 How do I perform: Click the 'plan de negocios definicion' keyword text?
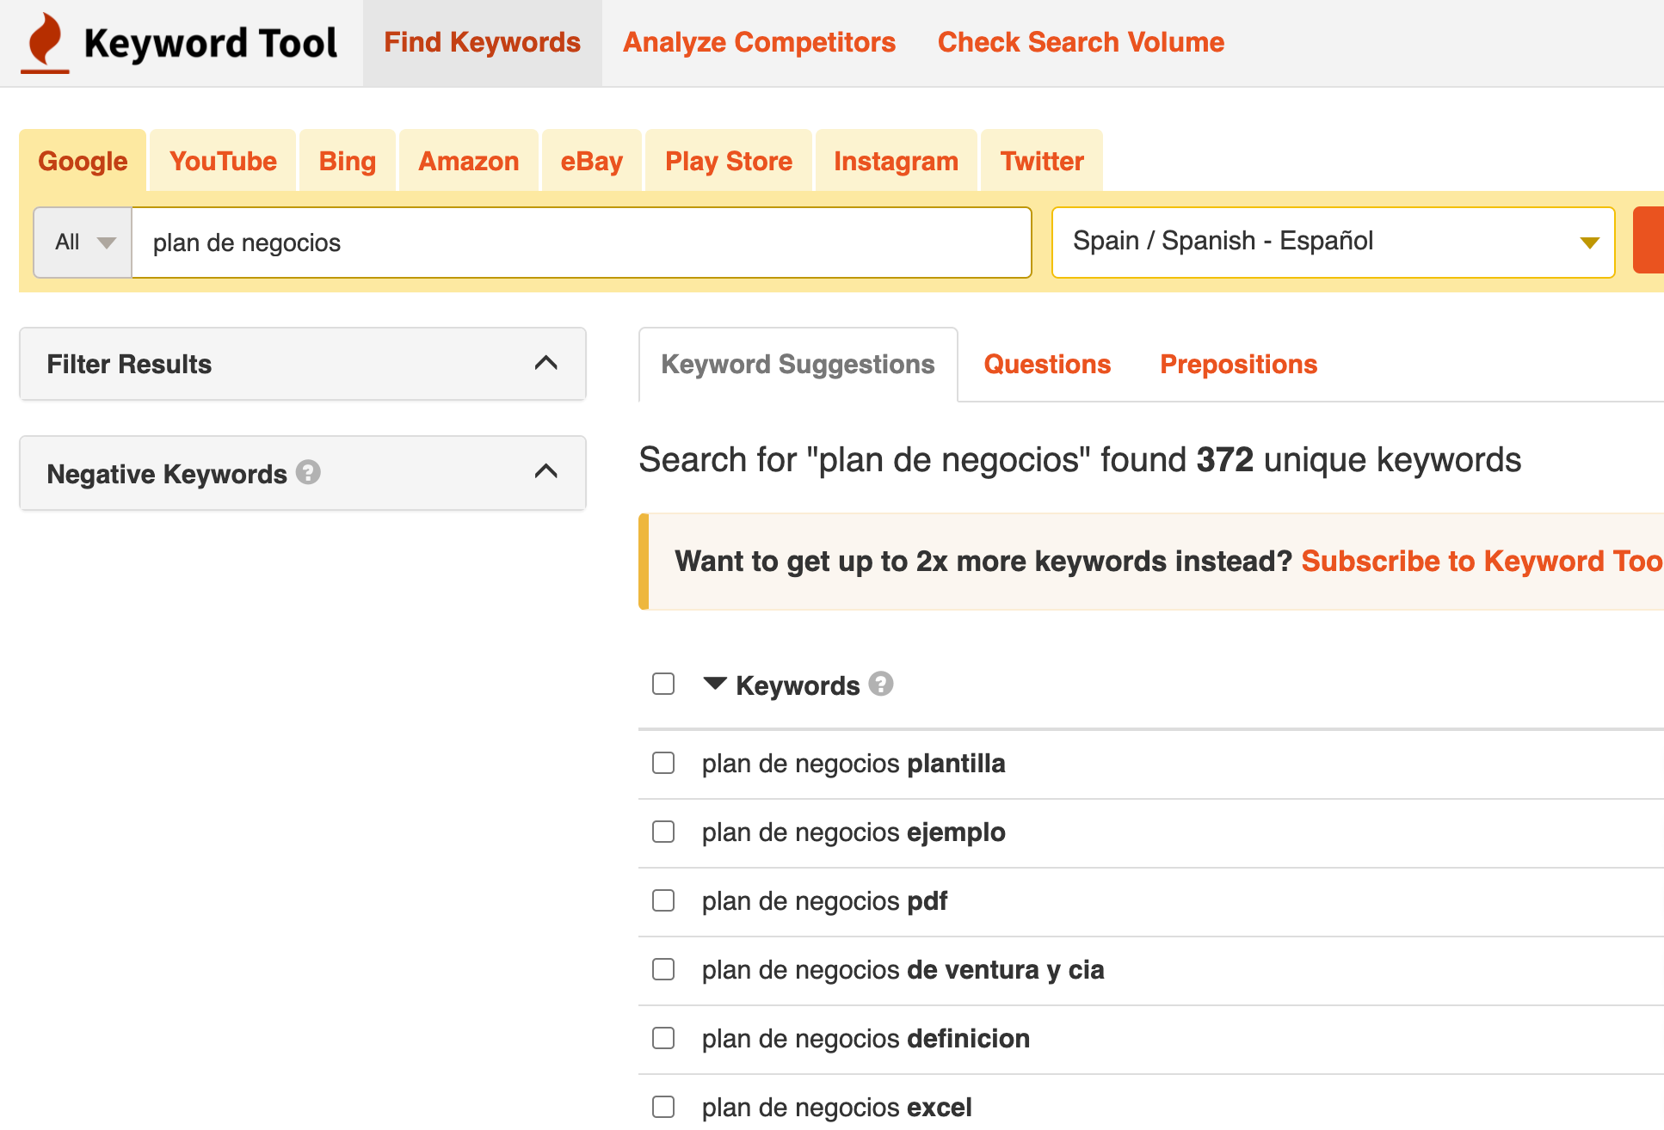click(x=866, y=1039)
